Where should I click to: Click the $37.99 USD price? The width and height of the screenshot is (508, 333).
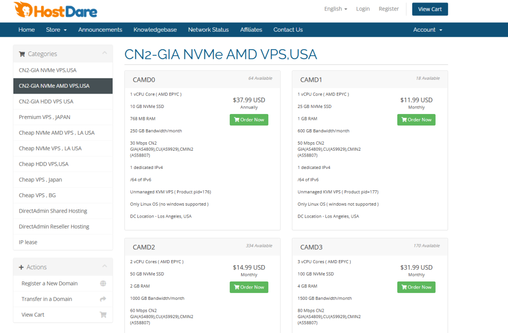tap(249, 100)
